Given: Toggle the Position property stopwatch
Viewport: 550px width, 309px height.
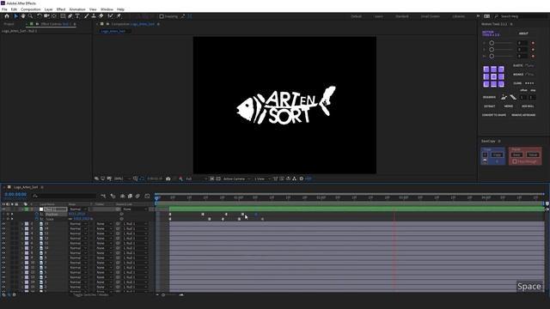Looking at the screenshot, I should click(x=36, y=214).
